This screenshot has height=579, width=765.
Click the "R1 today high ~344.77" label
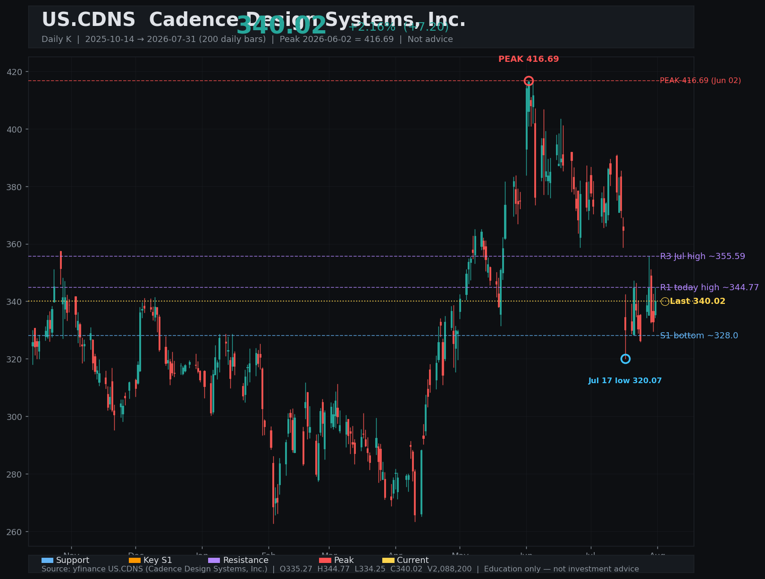coord(709,287)
